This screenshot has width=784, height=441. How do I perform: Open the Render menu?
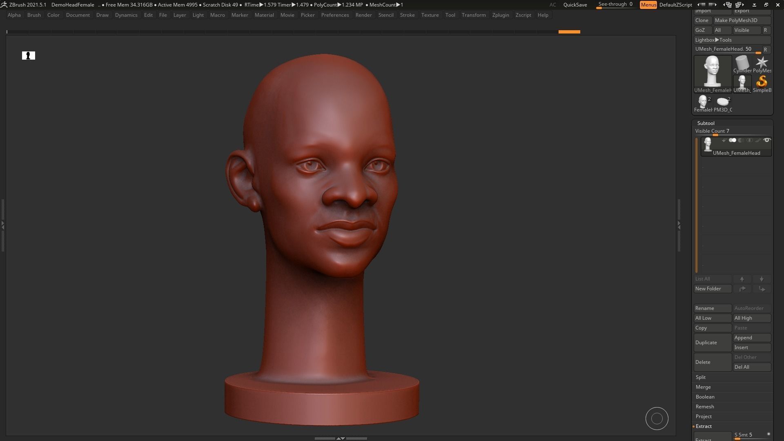pyautogui.click(x=363, y=15)
